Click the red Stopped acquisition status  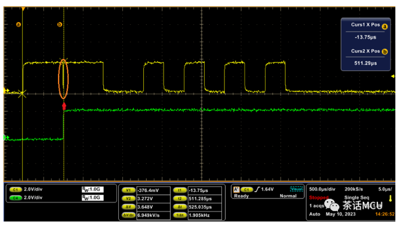tap(319, 197)
